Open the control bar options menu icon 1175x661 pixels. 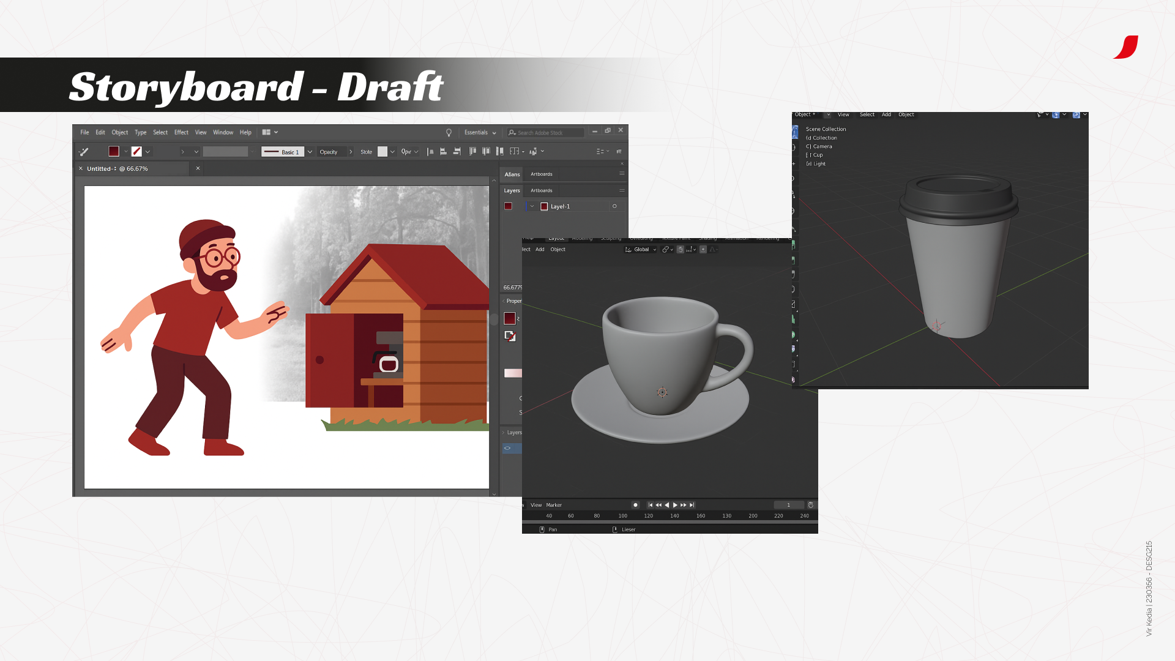click(619, 151)
